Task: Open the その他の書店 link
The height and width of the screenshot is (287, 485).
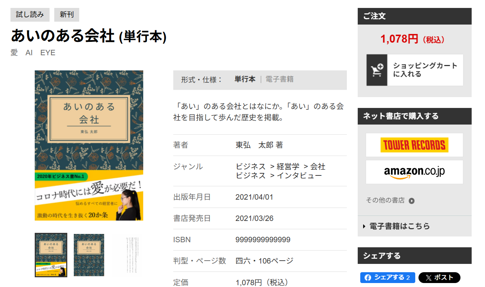Action: tap(385, 200)
